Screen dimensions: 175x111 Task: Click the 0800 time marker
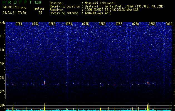(169, 24)
